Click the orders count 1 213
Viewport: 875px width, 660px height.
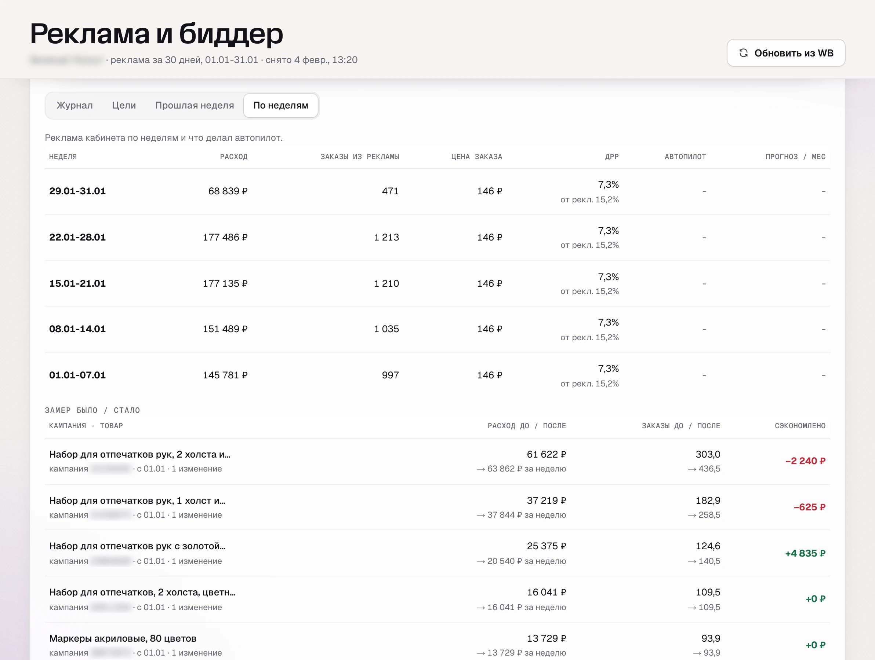click(386, 238)
